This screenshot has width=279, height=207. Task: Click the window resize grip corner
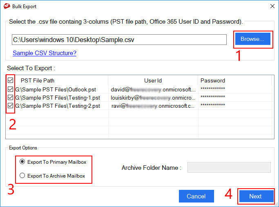[x=277, y=205]
